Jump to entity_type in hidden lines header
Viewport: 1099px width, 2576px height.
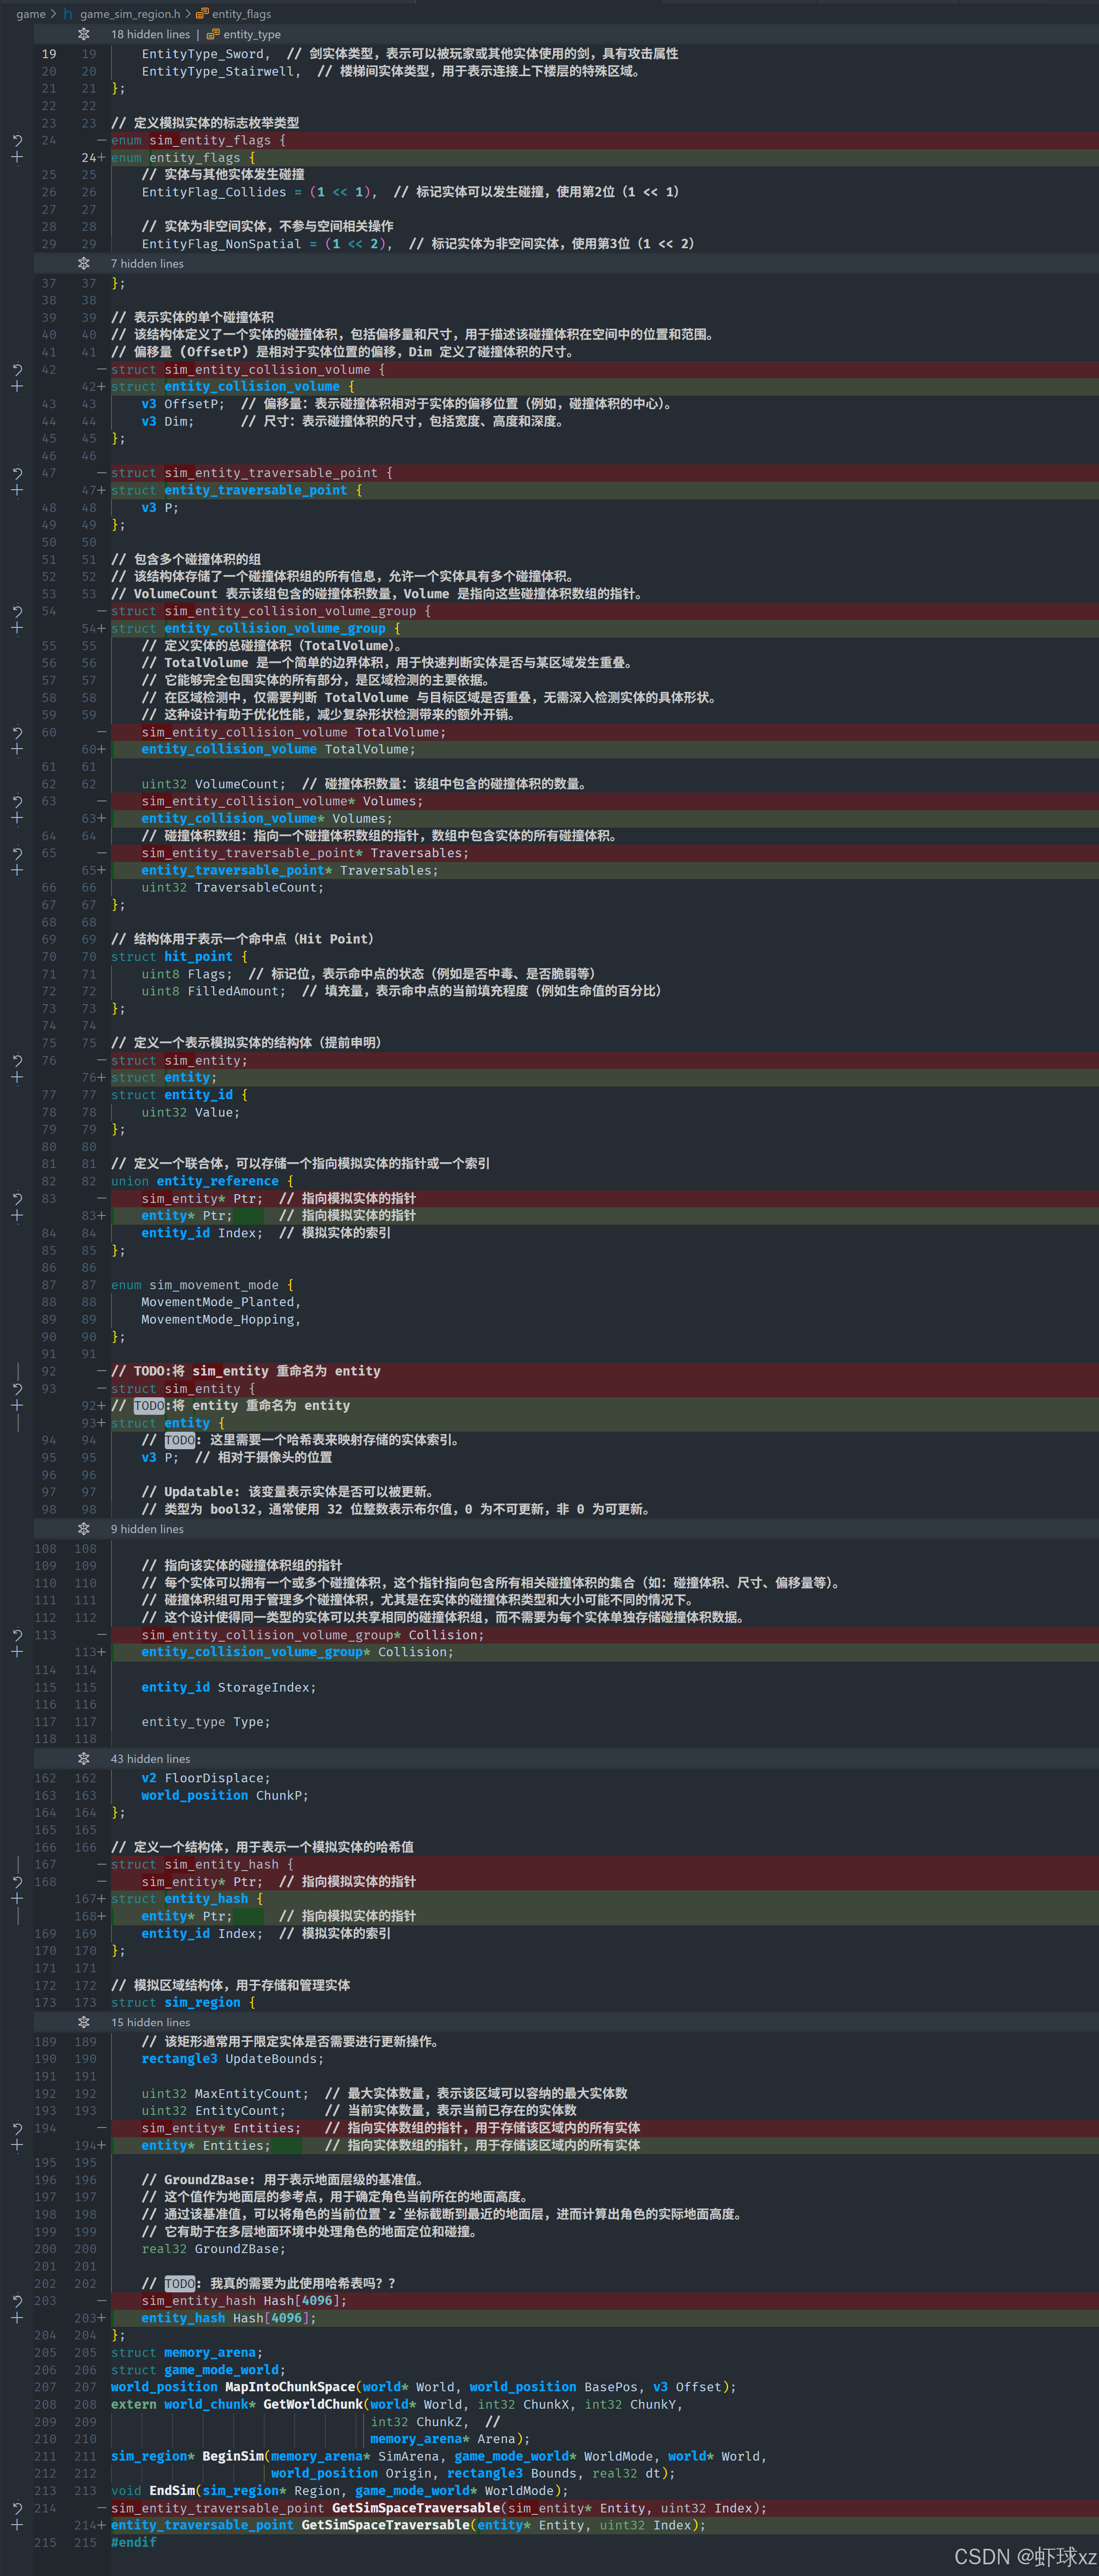point(251,34)
